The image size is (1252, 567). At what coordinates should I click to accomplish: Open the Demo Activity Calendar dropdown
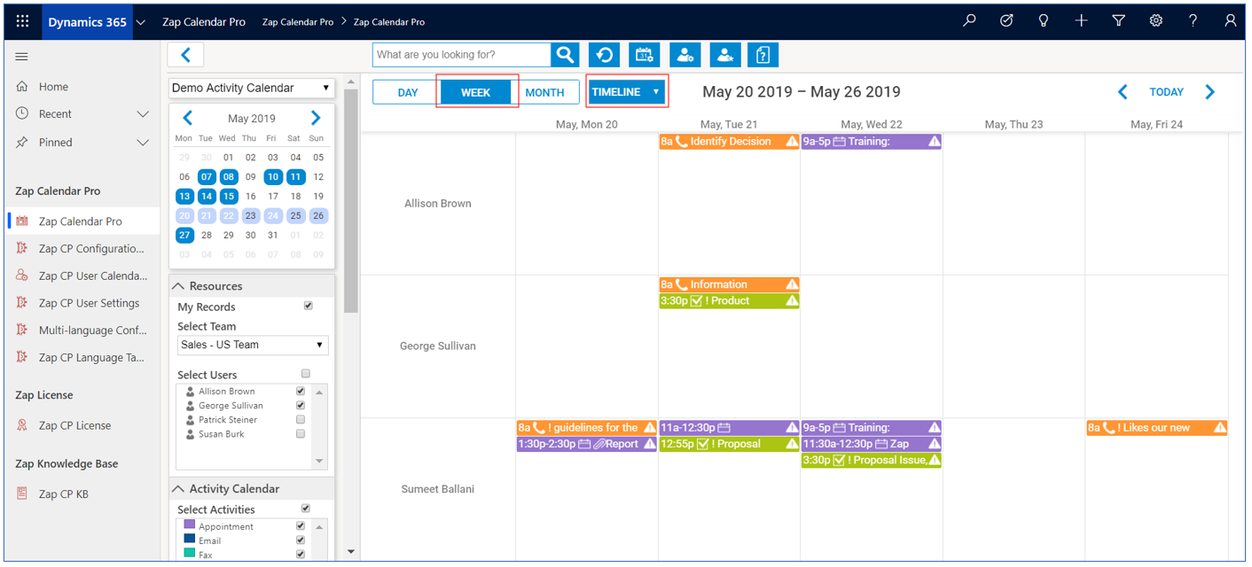(x=251, y=88)
